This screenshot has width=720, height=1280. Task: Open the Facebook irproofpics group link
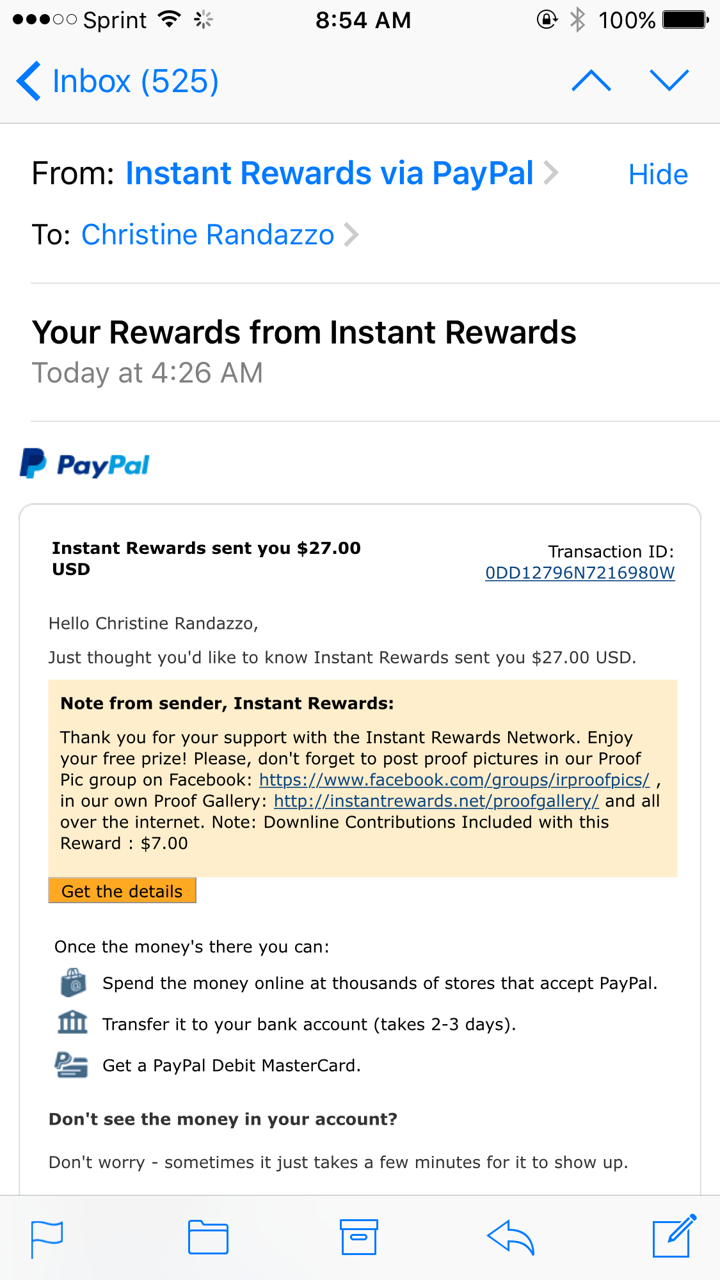tap(454, 780)
